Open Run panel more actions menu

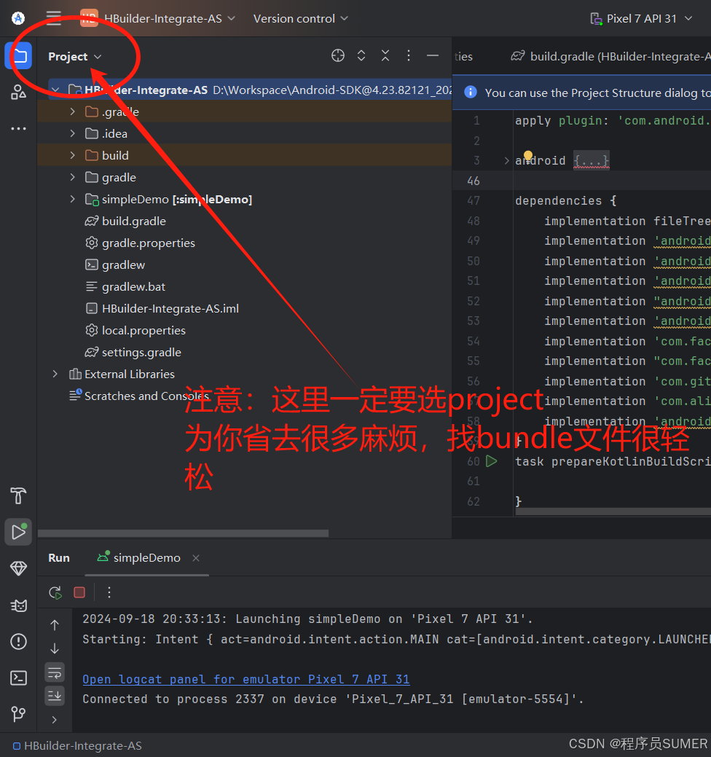109,592
